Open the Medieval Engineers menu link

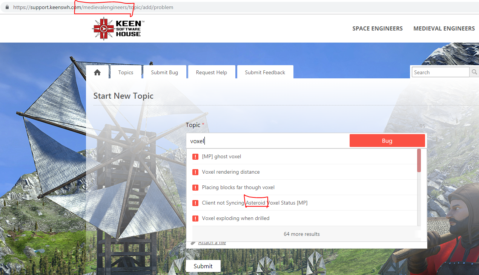coord(444,29)
